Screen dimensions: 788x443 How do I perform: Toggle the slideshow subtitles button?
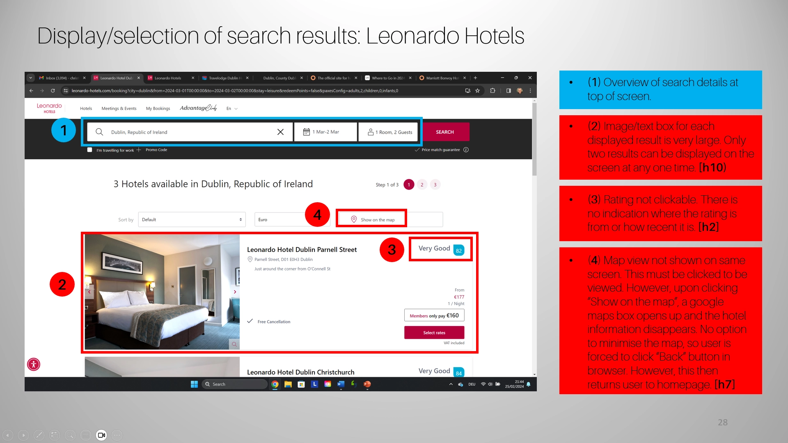tap(86, 435)
